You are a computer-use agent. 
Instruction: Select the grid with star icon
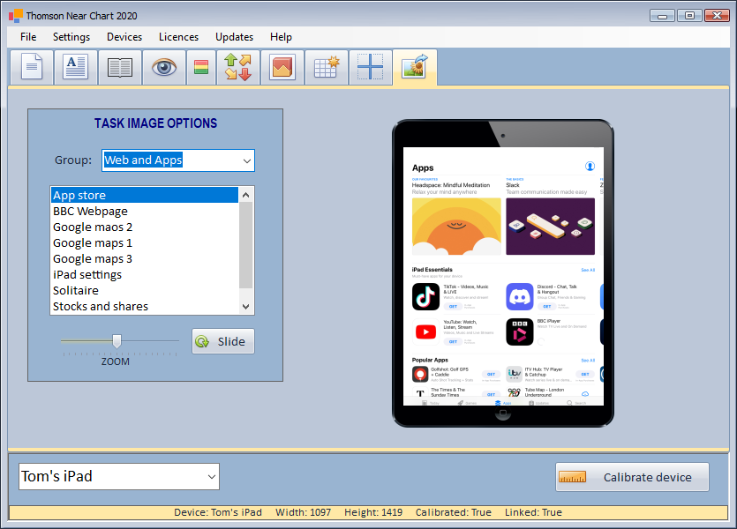click(327, 68)
